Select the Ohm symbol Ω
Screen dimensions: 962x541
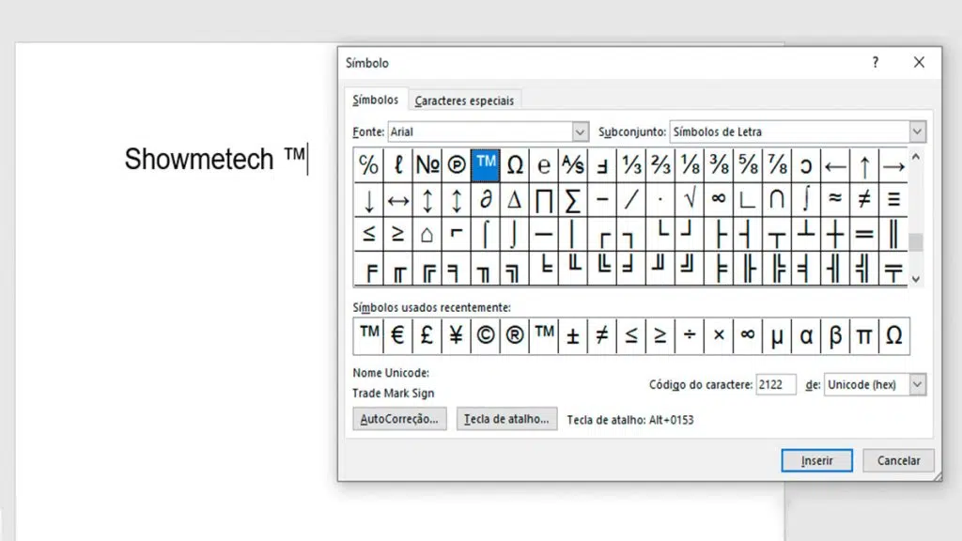click(515, 163)
